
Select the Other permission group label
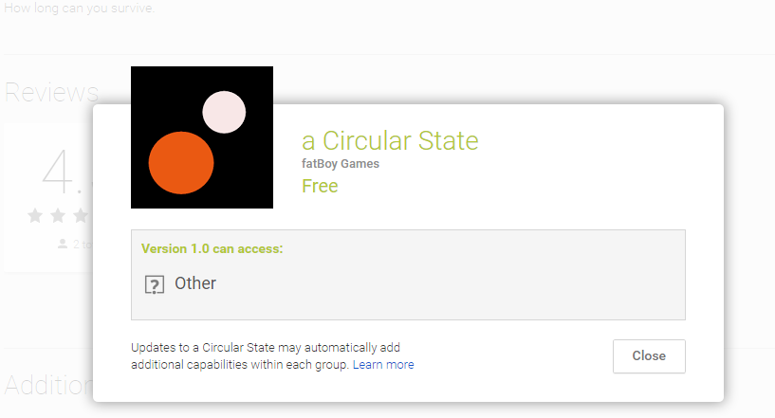[195, 283]
